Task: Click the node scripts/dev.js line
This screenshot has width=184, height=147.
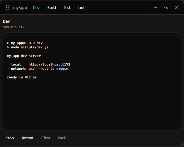Action: coord(28,47)
